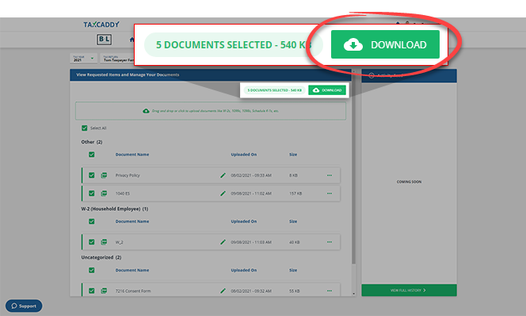Image resolution: width=526 pixels, height=316 pixels.
Task: Sort the Uncategorized group by Size
Action: click(x=293, y=270)
